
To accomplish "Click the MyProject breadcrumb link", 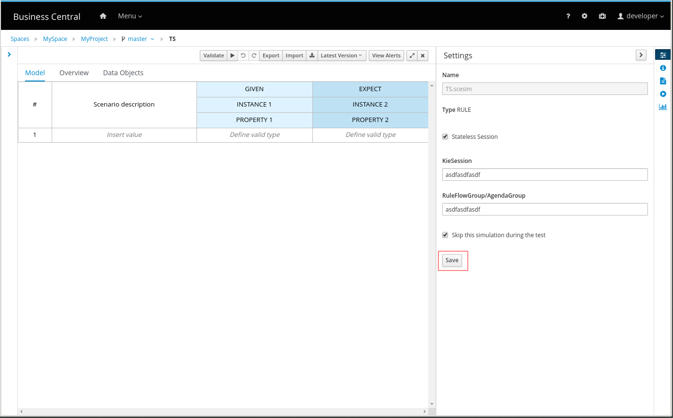I will 94,39.
